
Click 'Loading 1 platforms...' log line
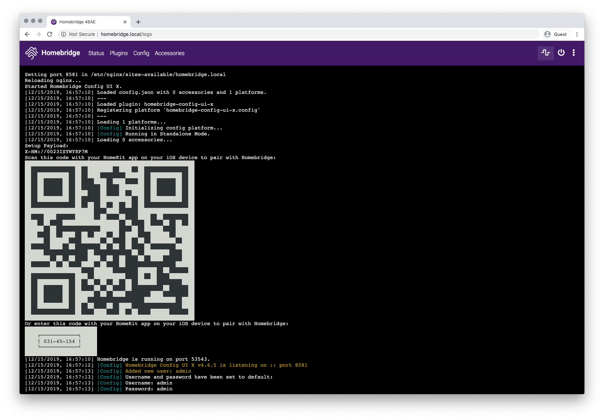[95, 122]
